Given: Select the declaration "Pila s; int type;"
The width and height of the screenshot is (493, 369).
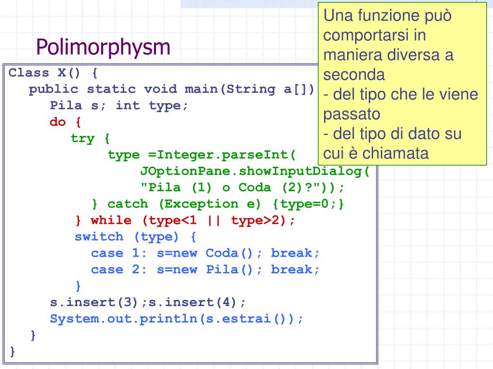Looking at the screenshot, I should (x=119, y=106).
